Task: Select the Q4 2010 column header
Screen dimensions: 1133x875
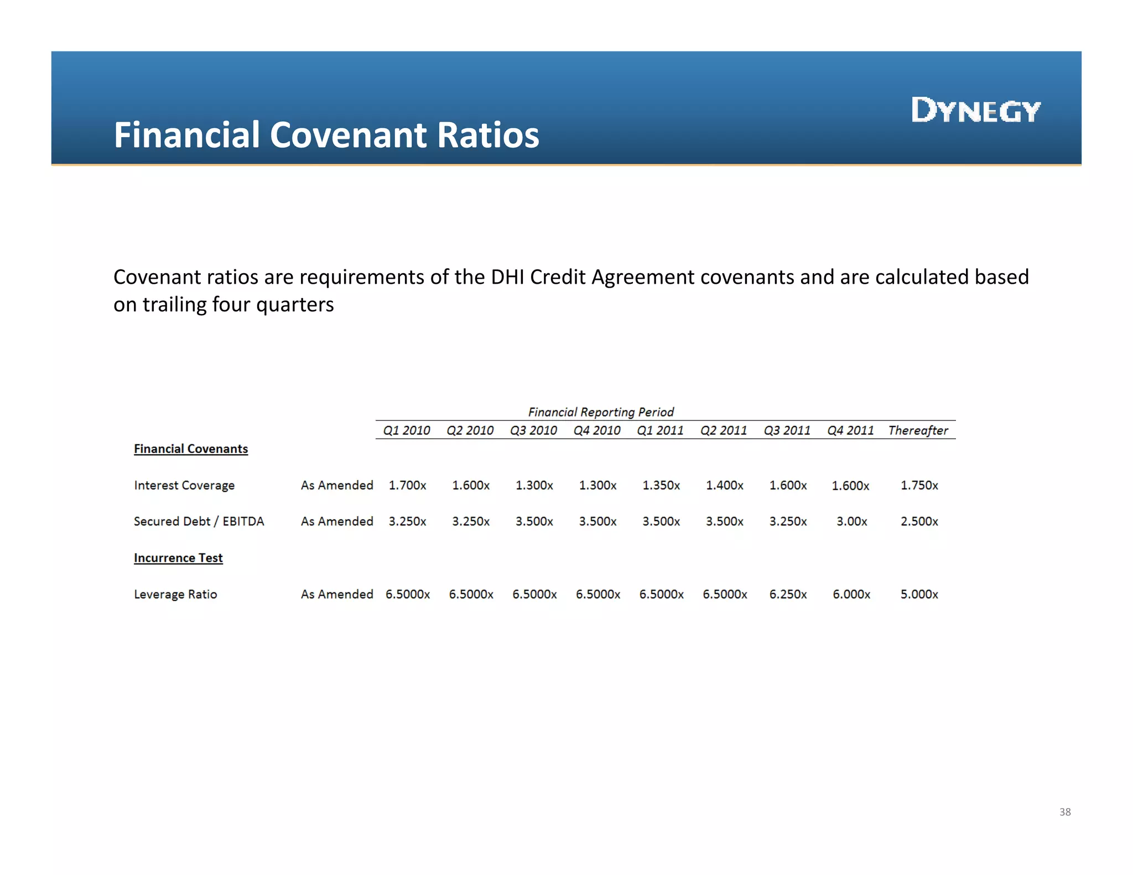Action: tap(597, 430)
